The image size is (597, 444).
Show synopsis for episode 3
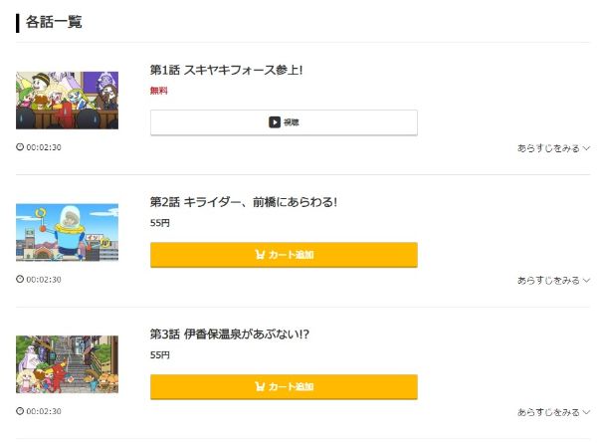click(553, 411)
